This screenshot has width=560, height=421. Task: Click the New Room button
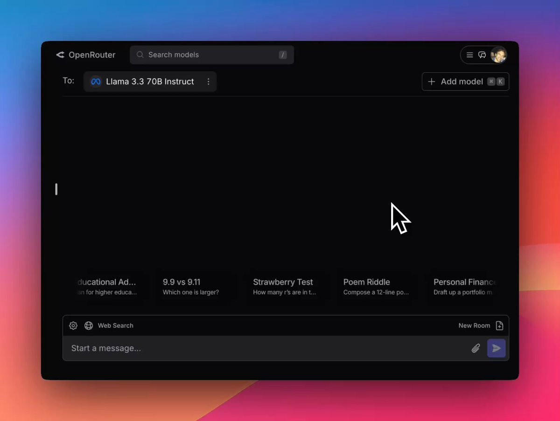(x=481, y=325)
